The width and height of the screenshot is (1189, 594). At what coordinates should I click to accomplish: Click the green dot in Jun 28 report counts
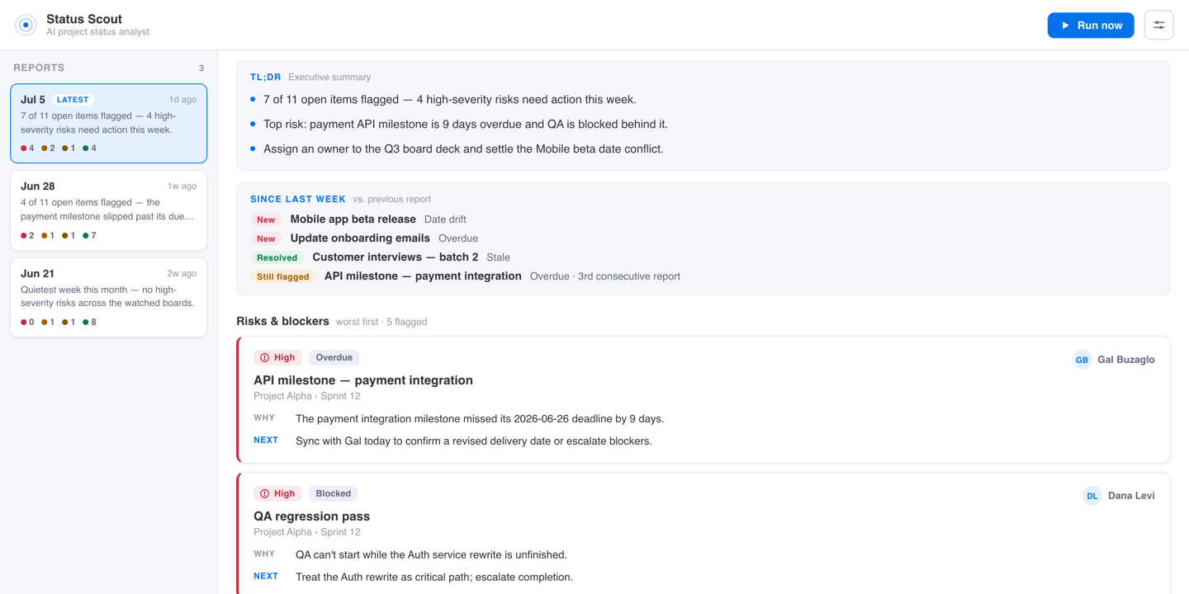point(86,236)
